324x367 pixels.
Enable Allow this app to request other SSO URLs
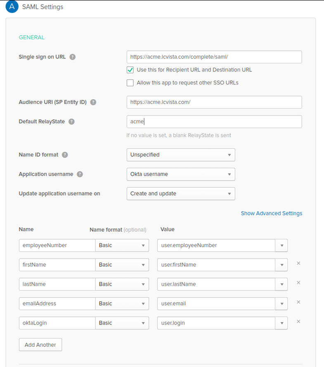130,82
